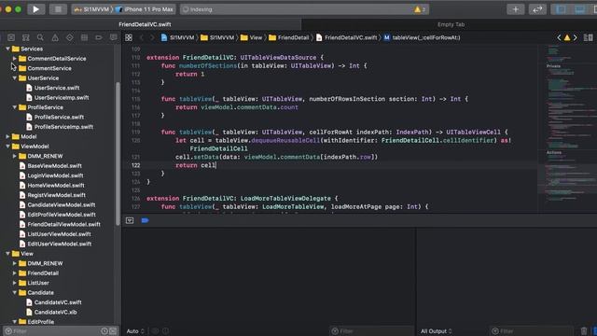This screenshot has width=597, height=336.
Task: Click the console filter field
Action: coord(531,331)
